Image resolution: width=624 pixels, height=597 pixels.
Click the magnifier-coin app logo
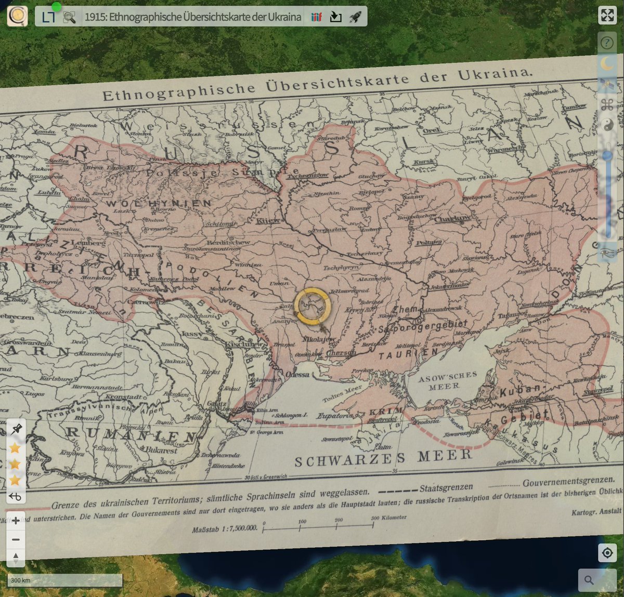(x=17, y=16)
